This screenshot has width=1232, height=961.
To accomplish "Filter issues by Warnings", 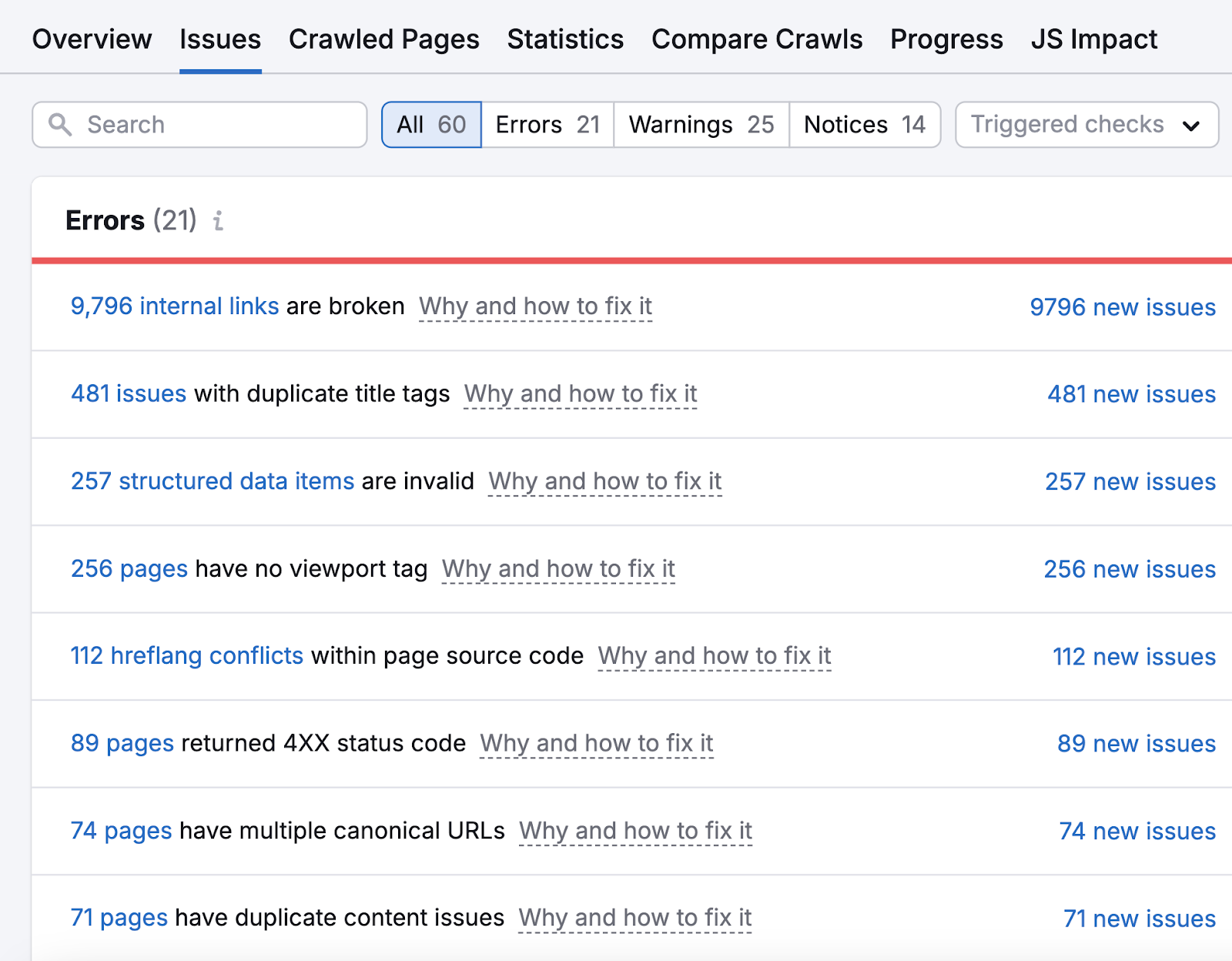I will point(701,124).
